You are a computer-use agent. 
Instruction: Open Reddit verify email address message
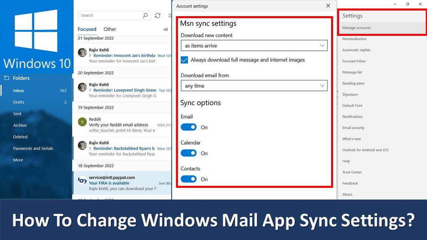(122, 125)
